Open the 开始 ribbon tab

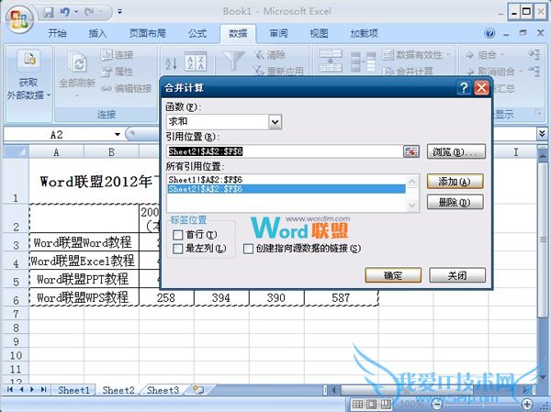click(57, 33)
